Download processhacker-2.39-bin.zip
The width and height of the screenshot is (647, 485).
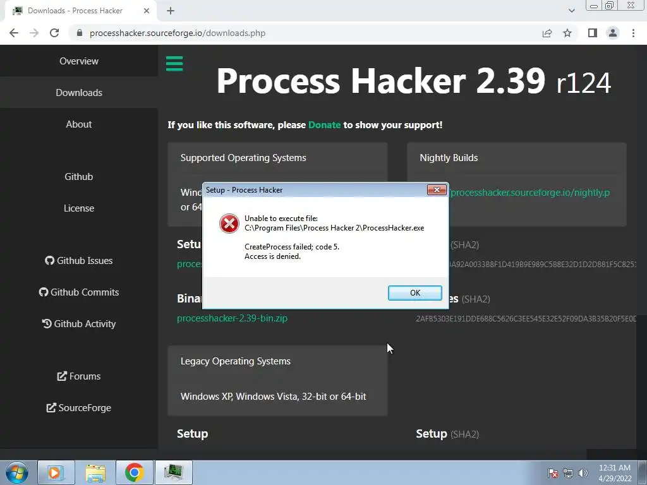point(233,318)
